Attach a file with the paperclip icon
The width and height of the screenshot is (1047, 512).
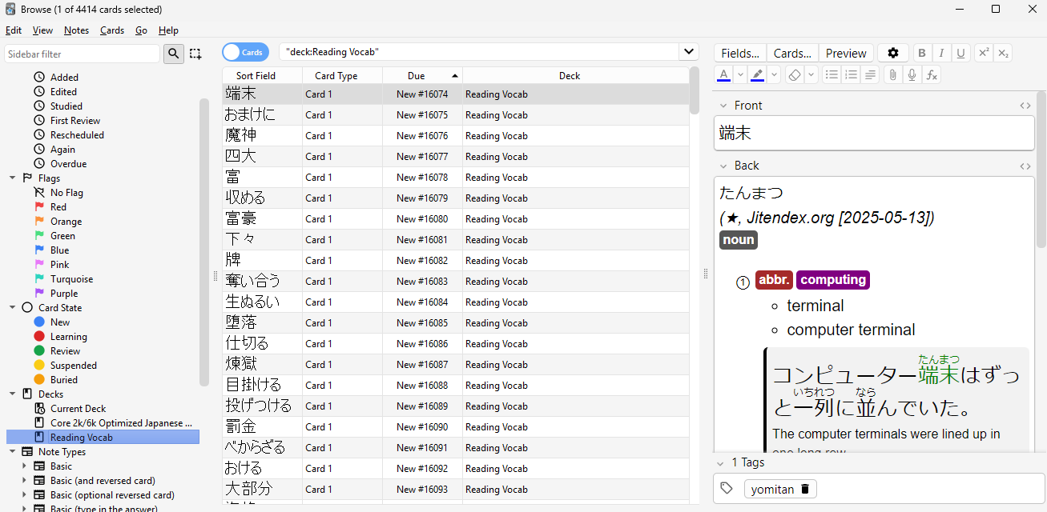coord(893,74)
